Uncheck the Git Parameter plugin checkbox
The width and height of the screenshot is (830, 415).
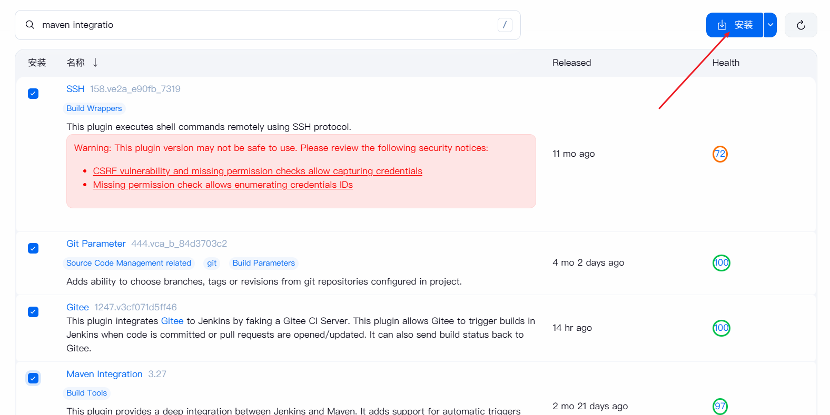coord(33,248)
